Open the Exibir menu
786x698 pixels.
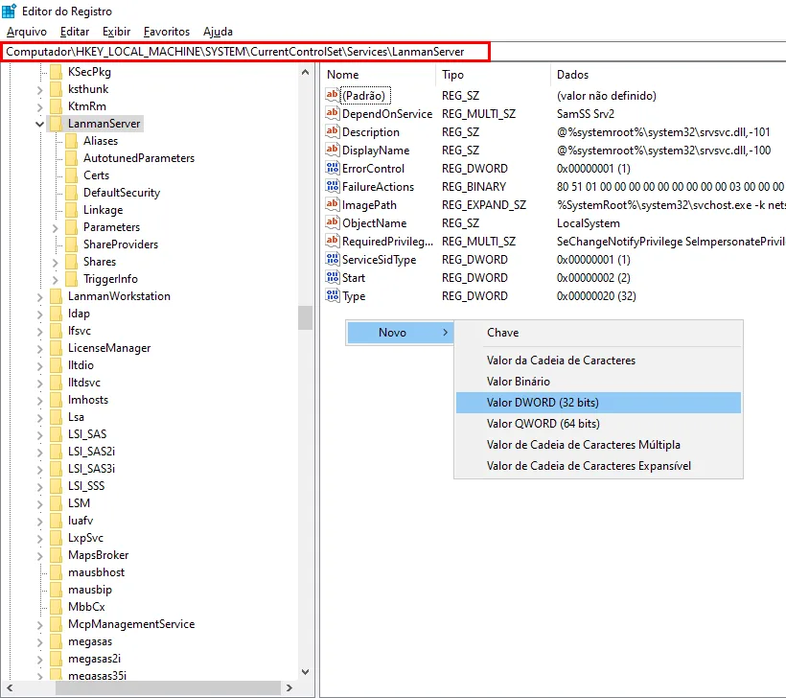tap(116, 32)
